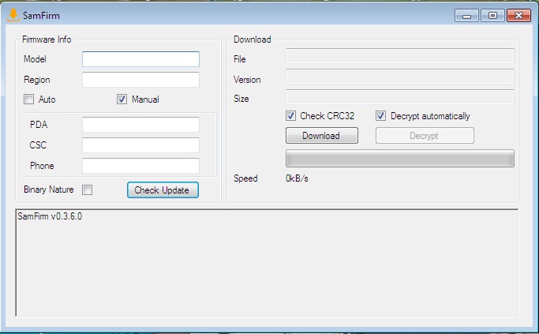
Task: Click the SamFirm v0.3.6.0 log line
Action: 50,216
